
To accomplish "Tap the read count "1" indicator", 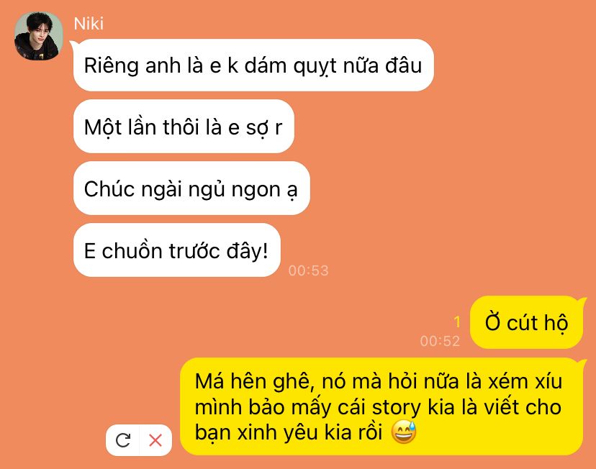I will [x=457, y=322].
